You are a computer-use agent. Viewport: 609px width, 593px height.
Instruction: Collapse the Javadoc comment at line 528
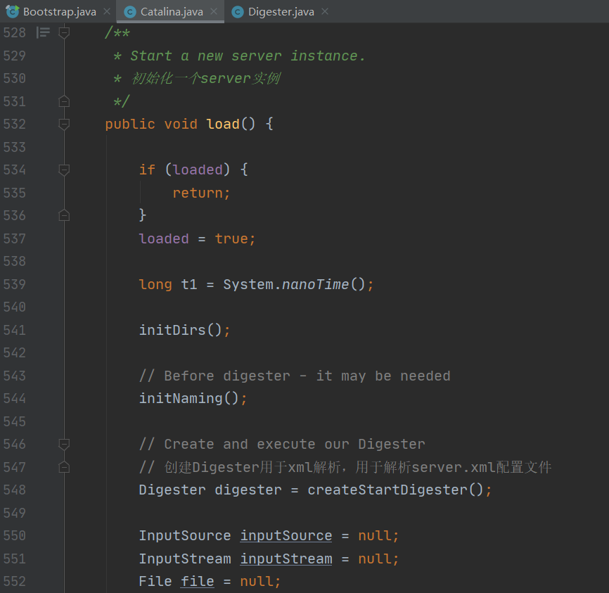click(64, 32)
